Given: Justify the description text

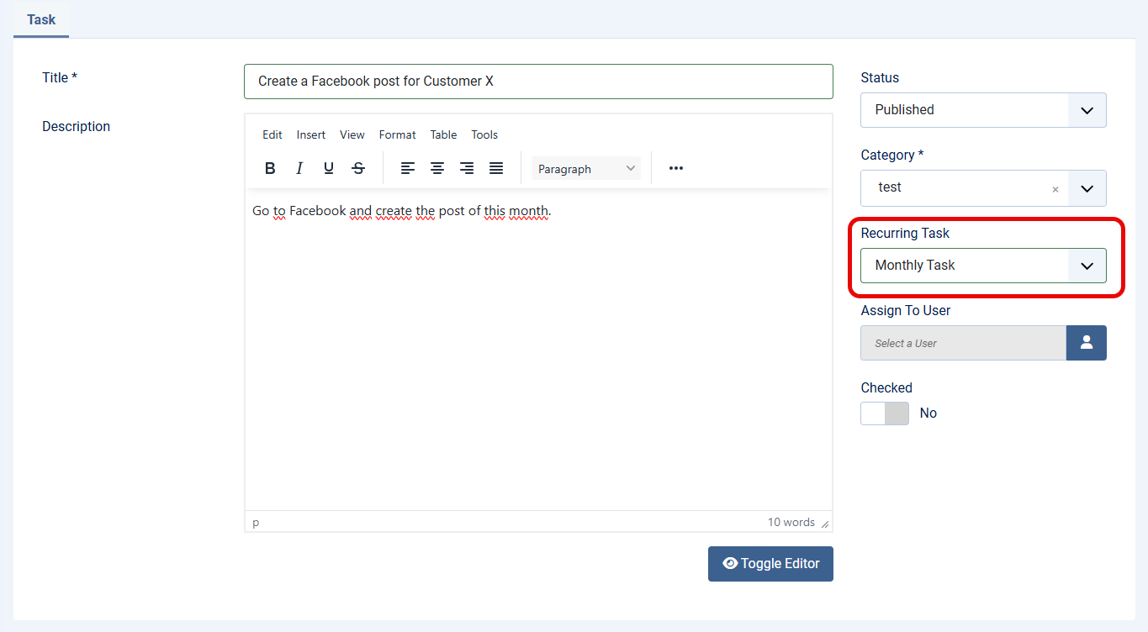Looking at the screenshot, I should (x=496, y=168).
